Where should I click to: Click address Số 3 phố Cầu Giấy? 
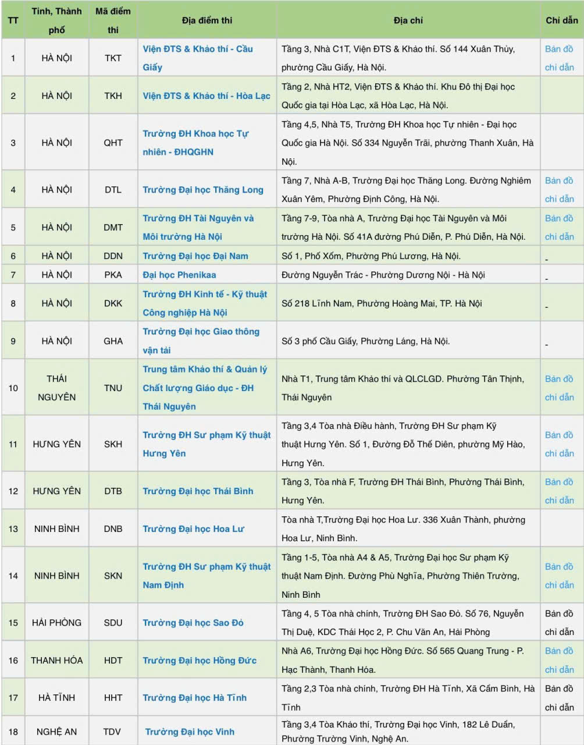366,341
